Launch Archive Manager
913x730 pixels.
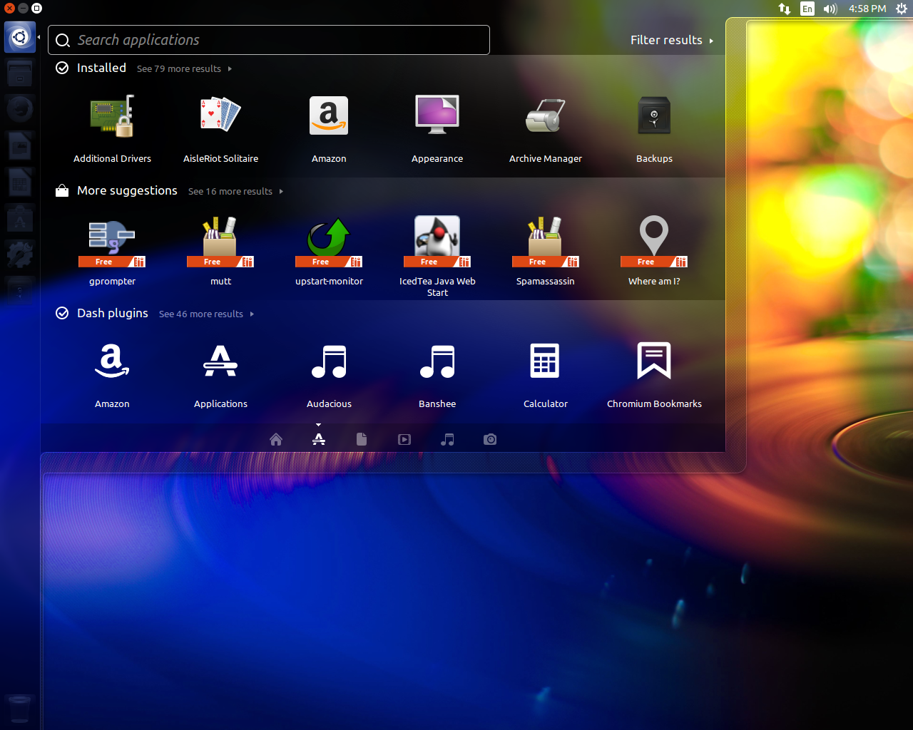[546, 128]
